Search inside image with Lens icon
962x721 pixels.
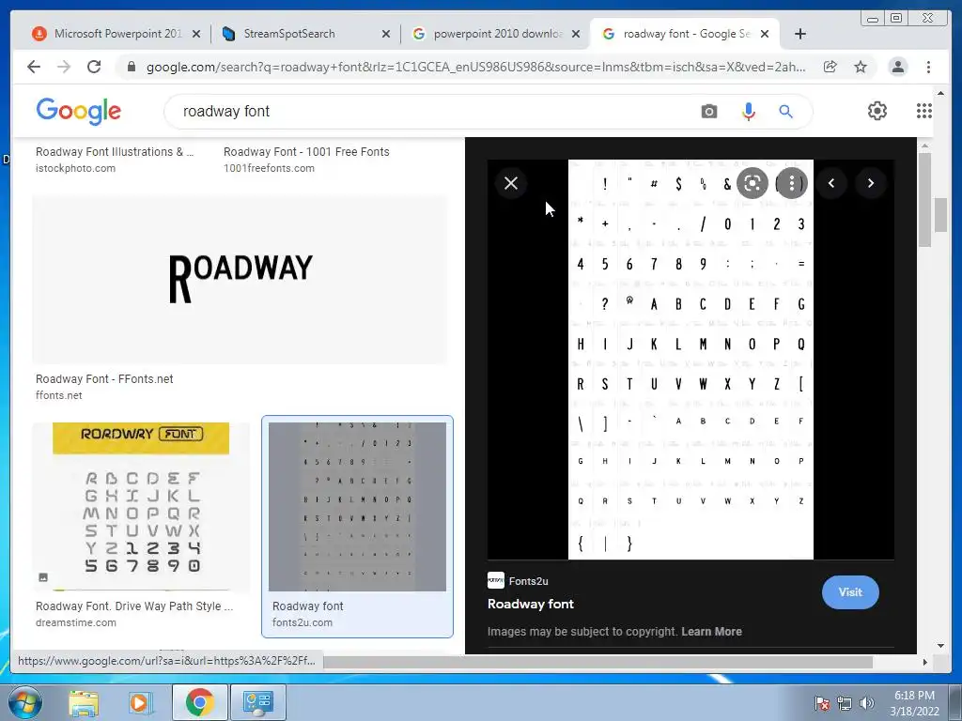(x=753, y=183)
